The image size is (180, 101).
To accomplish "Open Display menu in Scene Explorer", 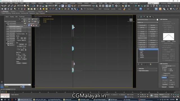I will [12, 17].
